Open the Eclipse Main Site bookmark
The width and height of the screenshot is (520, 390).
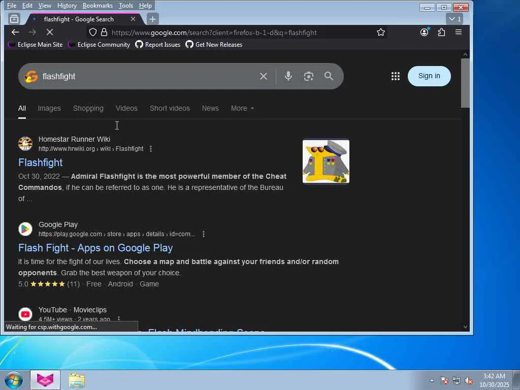(x=36, y=45)
